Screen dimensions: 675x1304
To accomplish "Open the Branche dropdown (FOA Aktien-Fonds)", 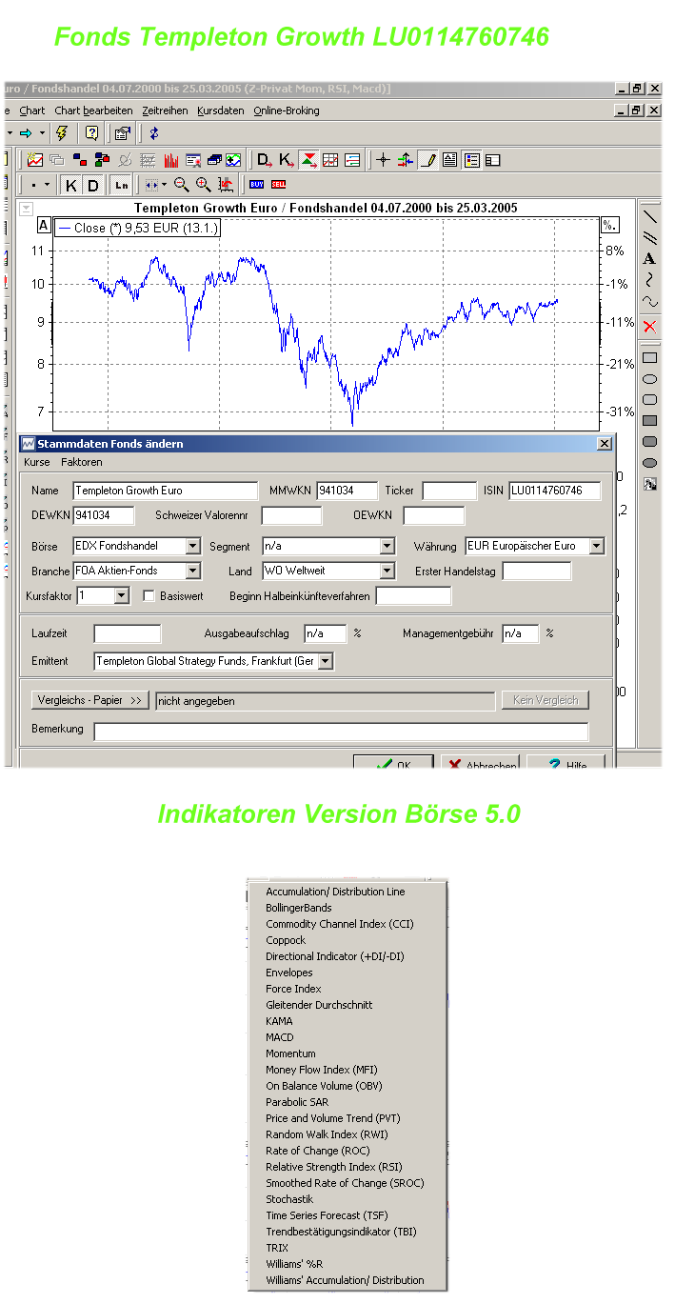I will [x=192, y=571].
